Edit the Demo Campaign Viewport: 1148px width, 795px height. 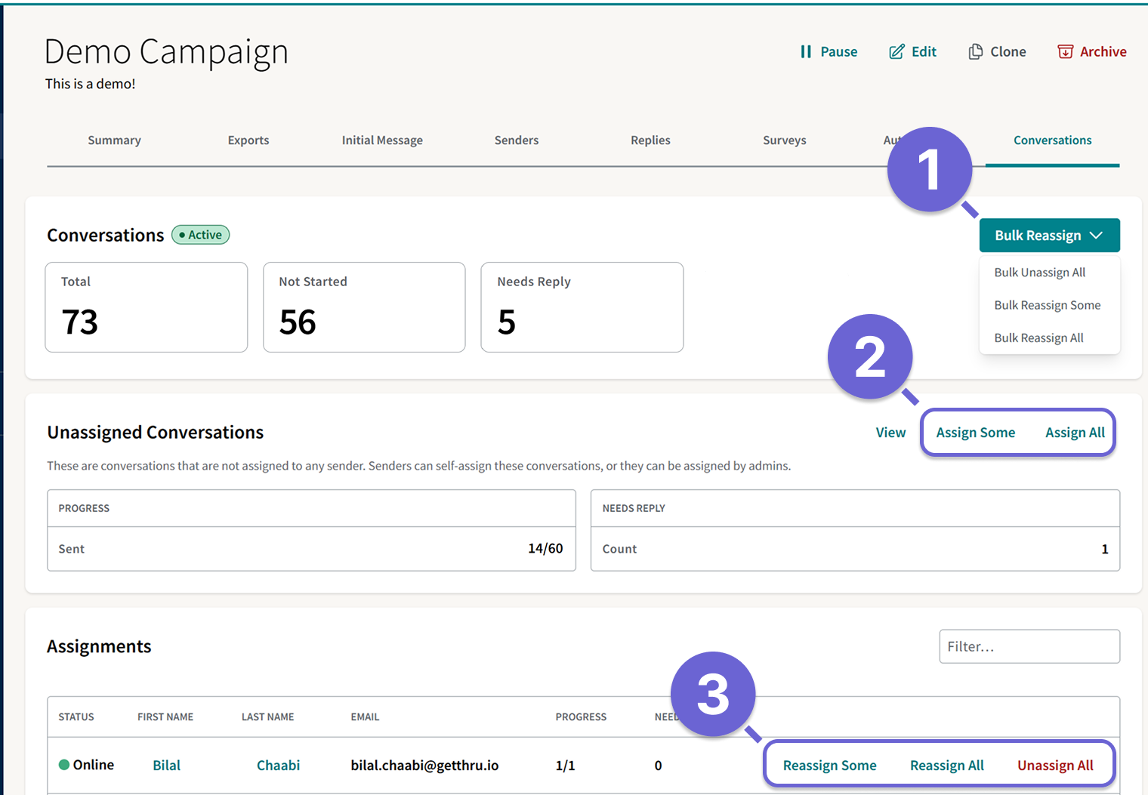pyautogui.click(x=912, y=51)
